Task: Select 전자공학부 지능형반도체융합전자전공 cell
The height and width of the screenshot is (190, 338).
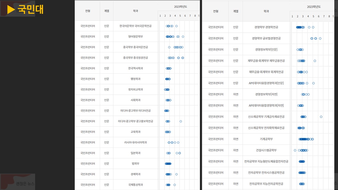Action: [266, 161]
